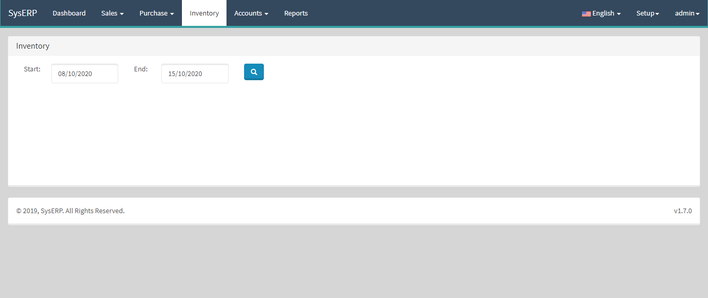The width and height of the screenshot is (708, 298).
Task: Open the SysERP brand home link
Action: point(23,13)
